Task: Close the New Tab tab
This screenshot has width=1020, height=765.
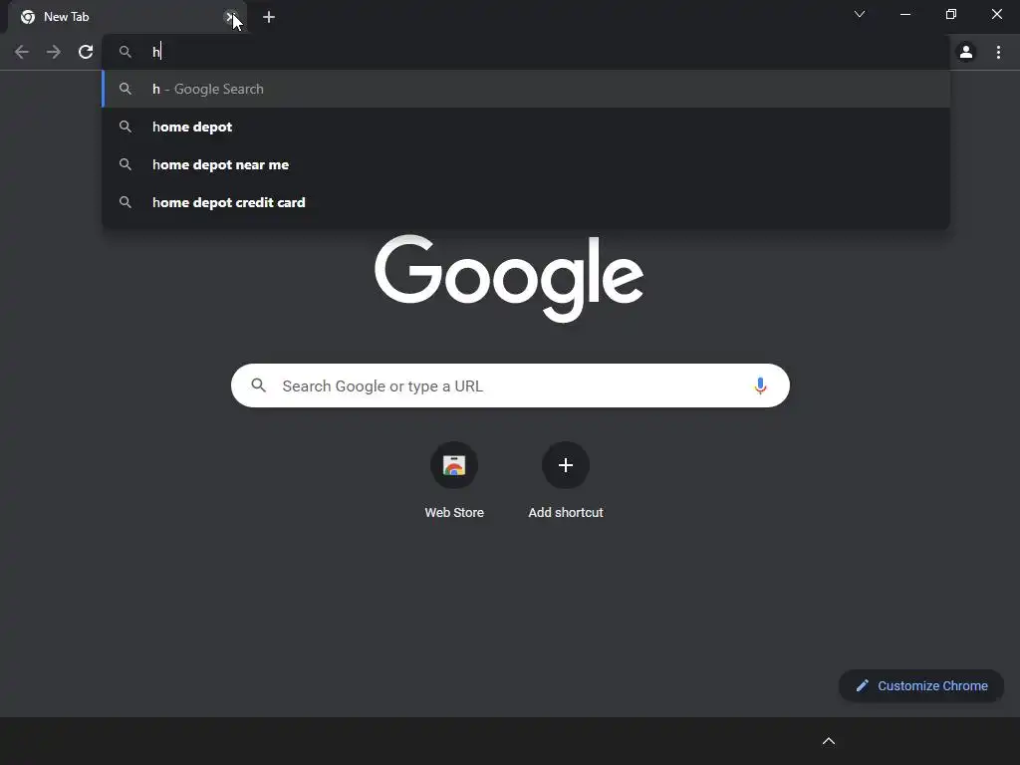Action: 231,17
